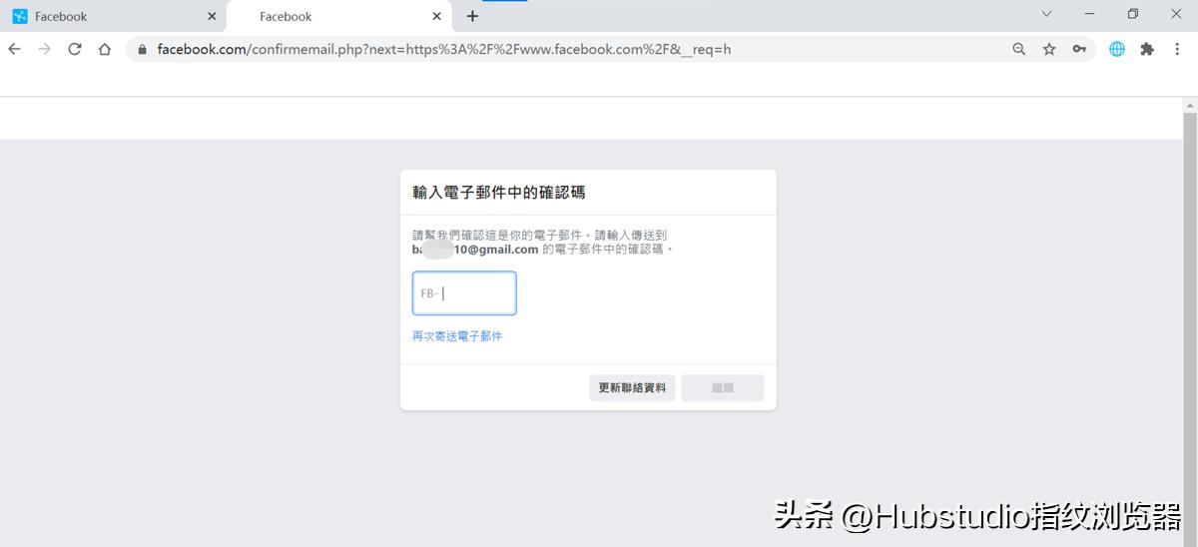Click the blue globe extension icon

[1117, 49]
